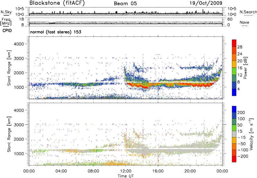Click the "16:00" time tick label
The width and height of the screenshot is (257, 178).
pyautogui.click(x=158, y=171)
